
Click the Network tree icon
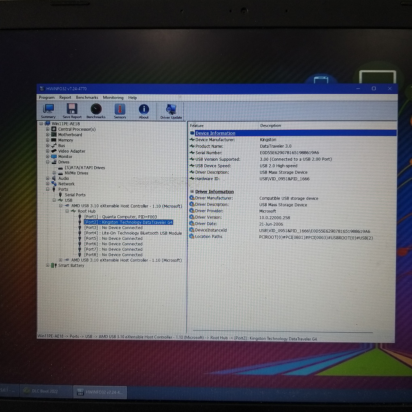(54, 184)
